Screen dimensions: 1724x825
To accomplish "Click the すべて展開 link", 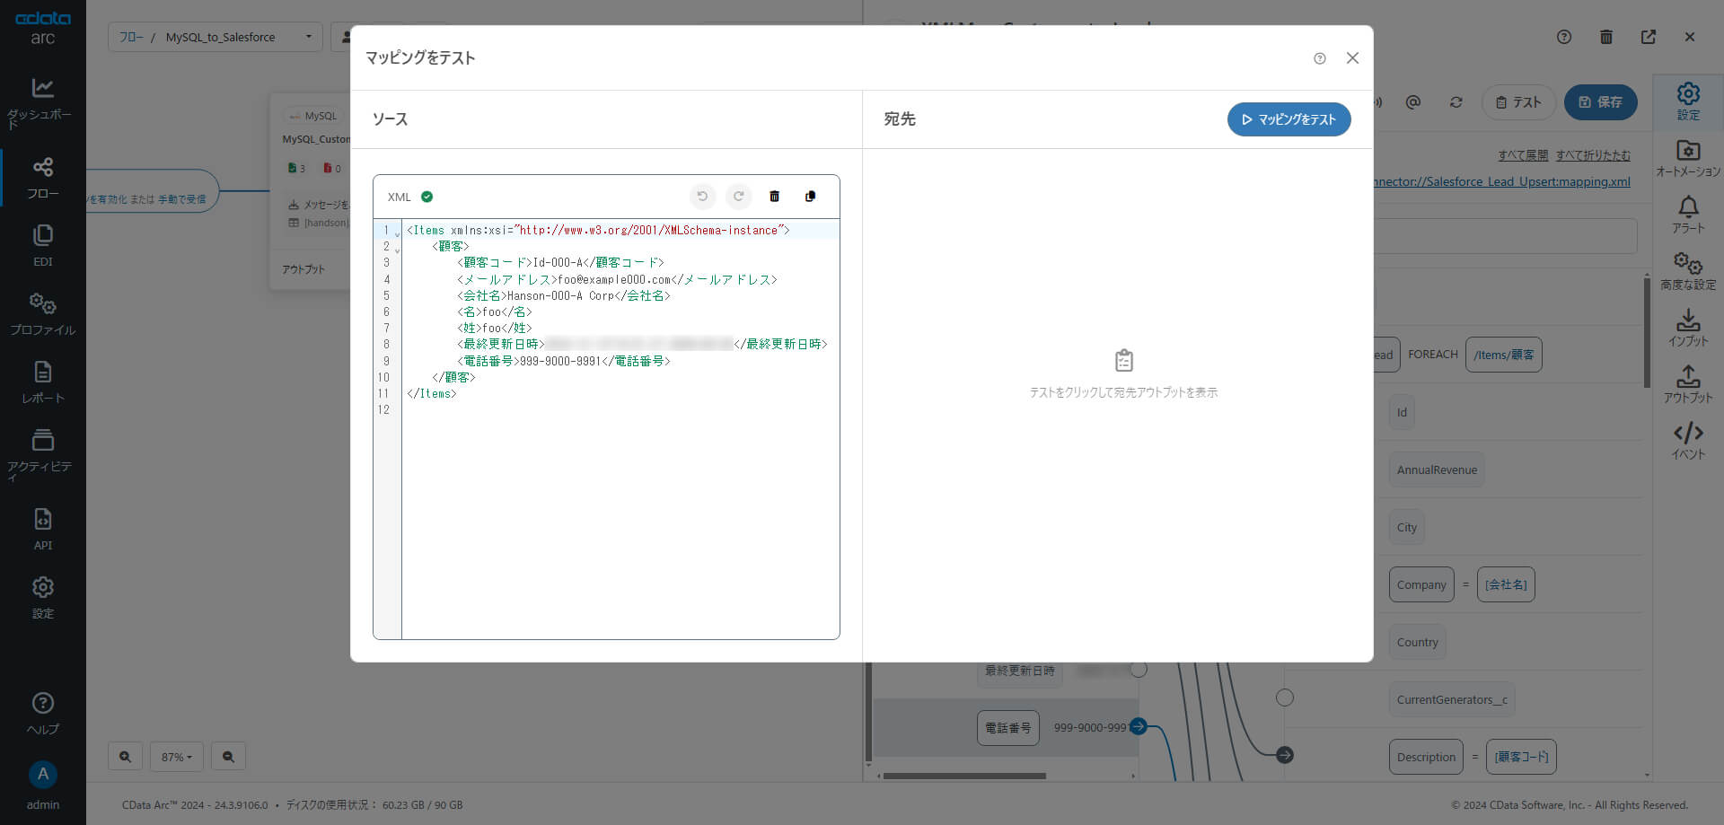I will click(1523, 155).
